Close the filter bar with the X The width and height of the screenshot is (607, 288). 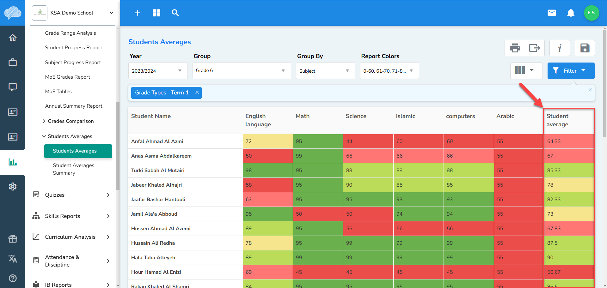tap(590, 90)
